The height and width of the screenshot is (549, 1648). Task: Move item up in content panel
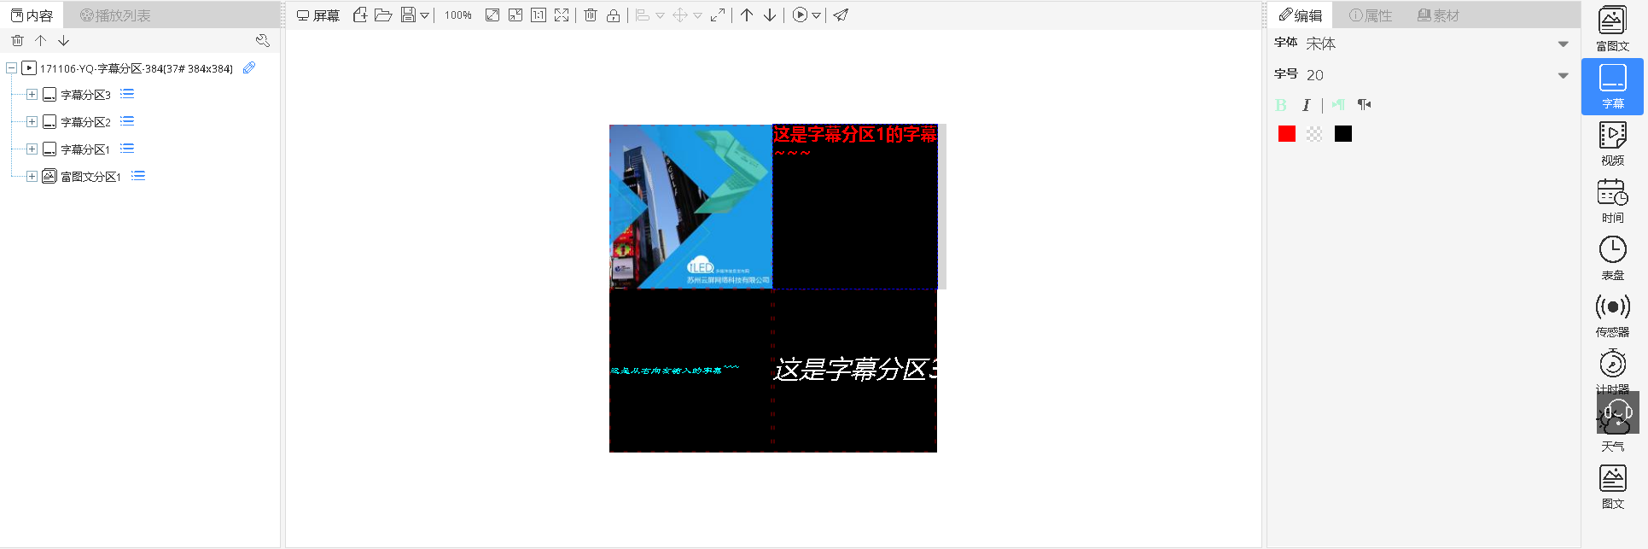40,40
